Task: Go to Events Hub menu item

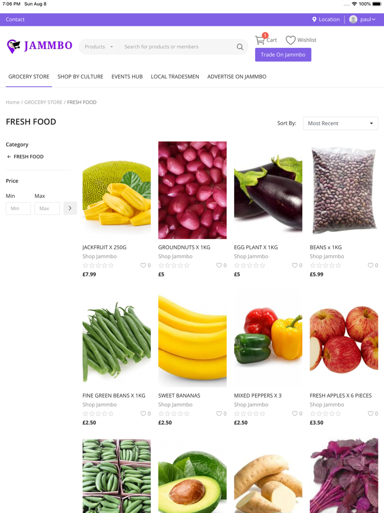Action: [127, 76]
